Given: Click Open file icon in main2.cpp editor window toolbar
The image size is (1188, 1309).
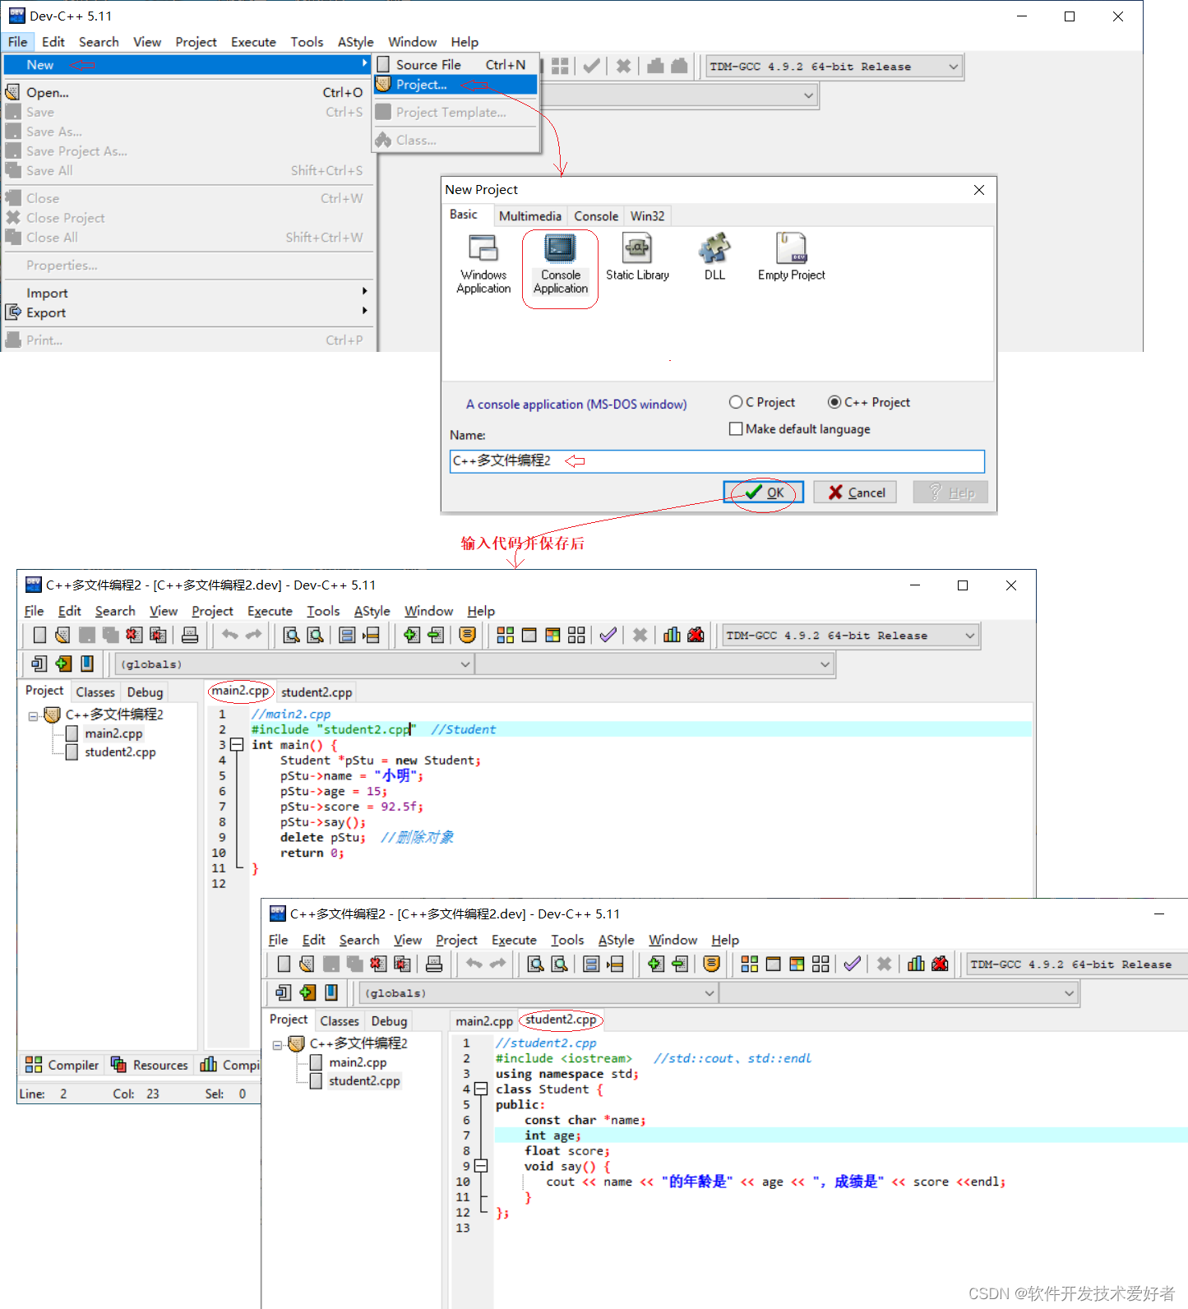Looking at the screenshot, I should (62, 635).
